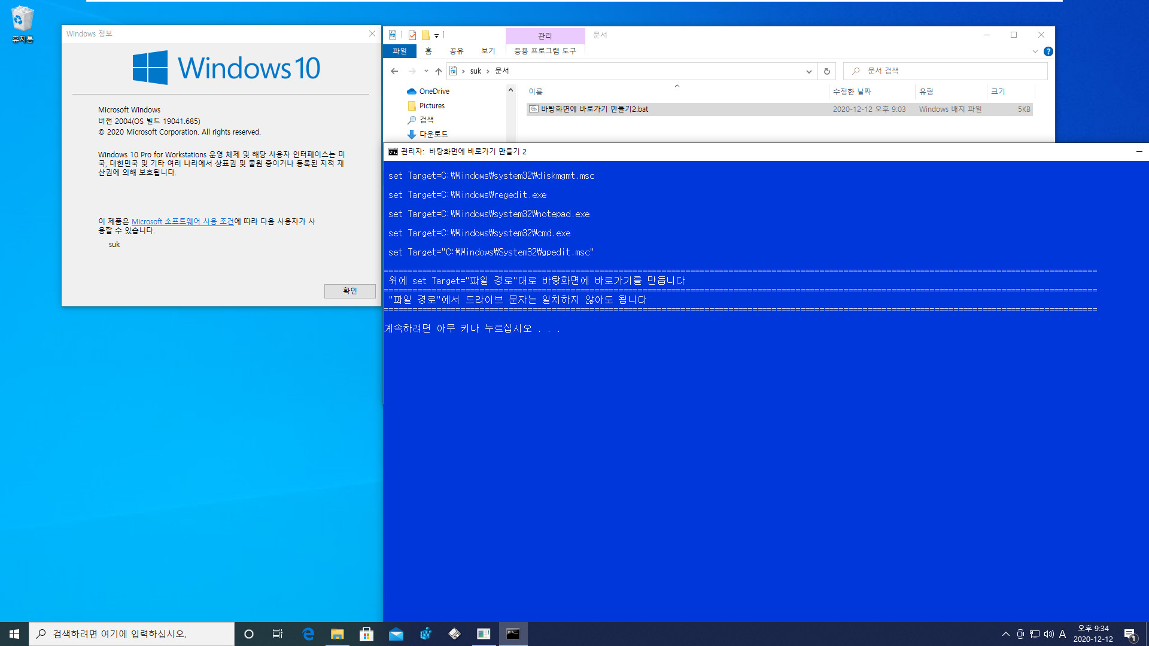Go back using Explorer's back arrow
This screenshot has width=1149, height=646.
tap(394, 71)
